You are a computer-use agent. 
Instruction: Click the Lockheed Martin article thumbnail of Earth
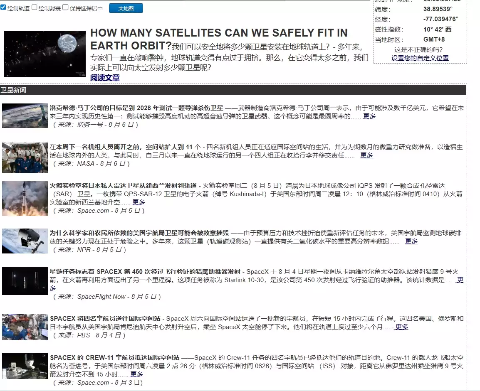point(25,116)
